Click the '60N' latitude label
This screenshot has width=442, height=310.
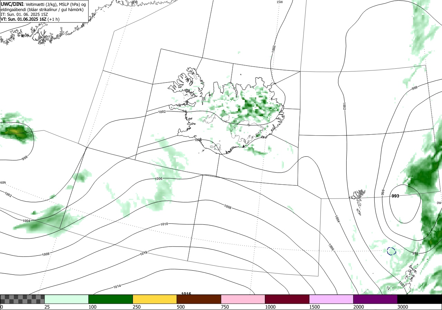coord(3,183)
